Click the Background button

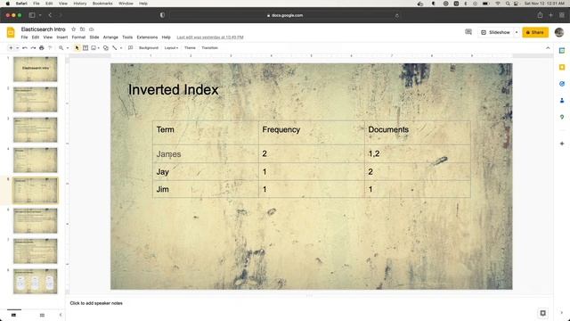pos(149,47)
